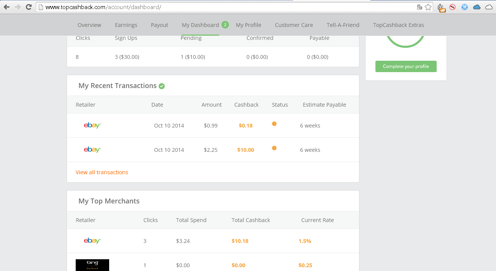
Task: Click the ebay logo in My Top Merchants
Action: pyautogui.click(x=92, y=241)
